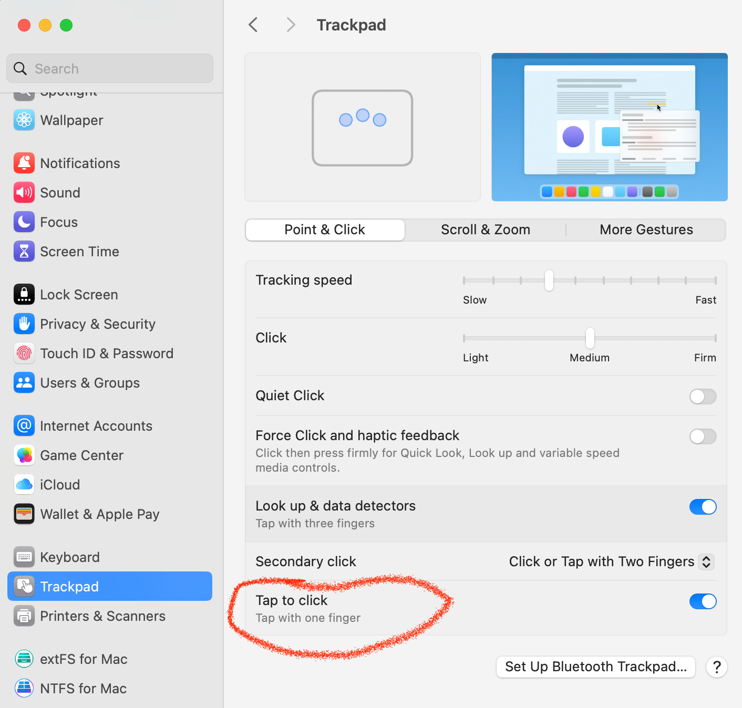The height and width of the screenshot is (708, 742).
Task: Open Privacy & Security settings label
Action: [x=98, y=324]
